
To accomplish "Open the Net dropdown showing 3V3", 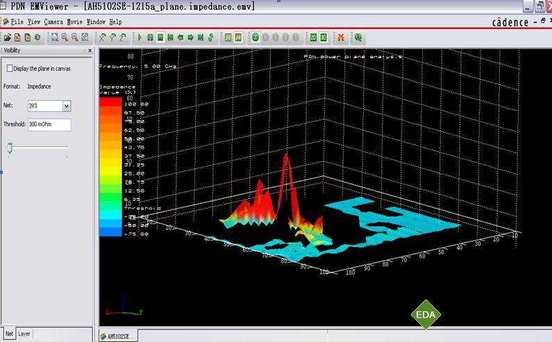I will coord(67,106).
